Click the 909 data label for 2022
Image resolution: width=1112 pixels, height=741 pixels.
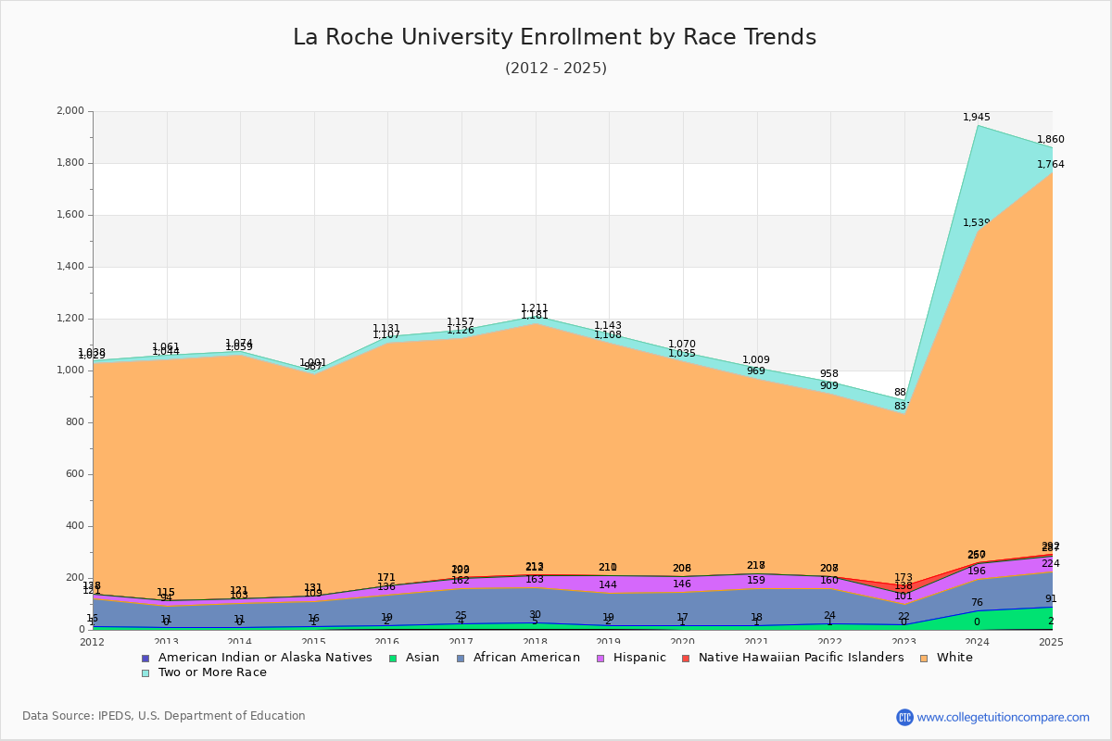(x=829, y=386)
